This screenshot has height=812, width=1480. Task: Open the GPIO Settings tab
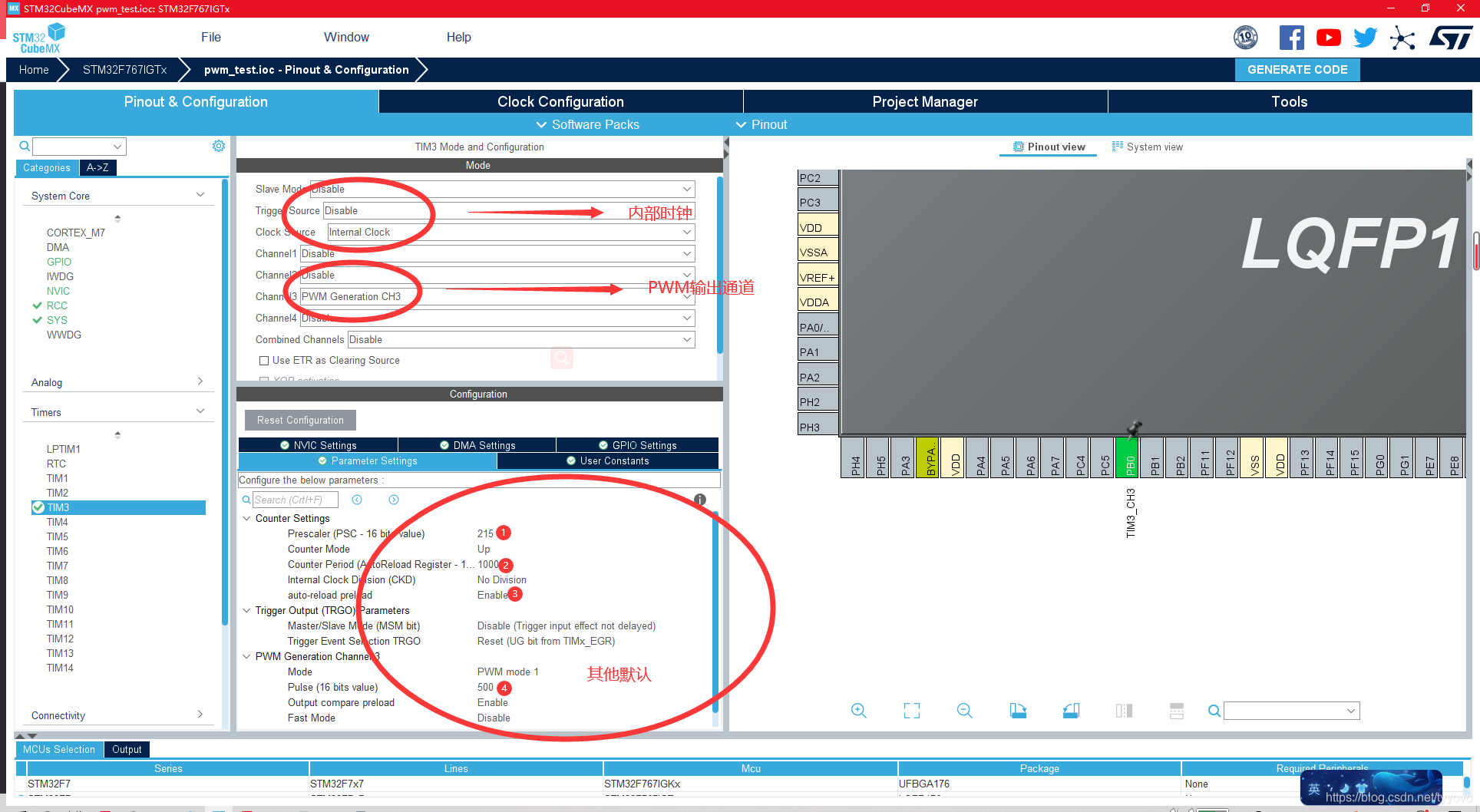click(638, 445)
